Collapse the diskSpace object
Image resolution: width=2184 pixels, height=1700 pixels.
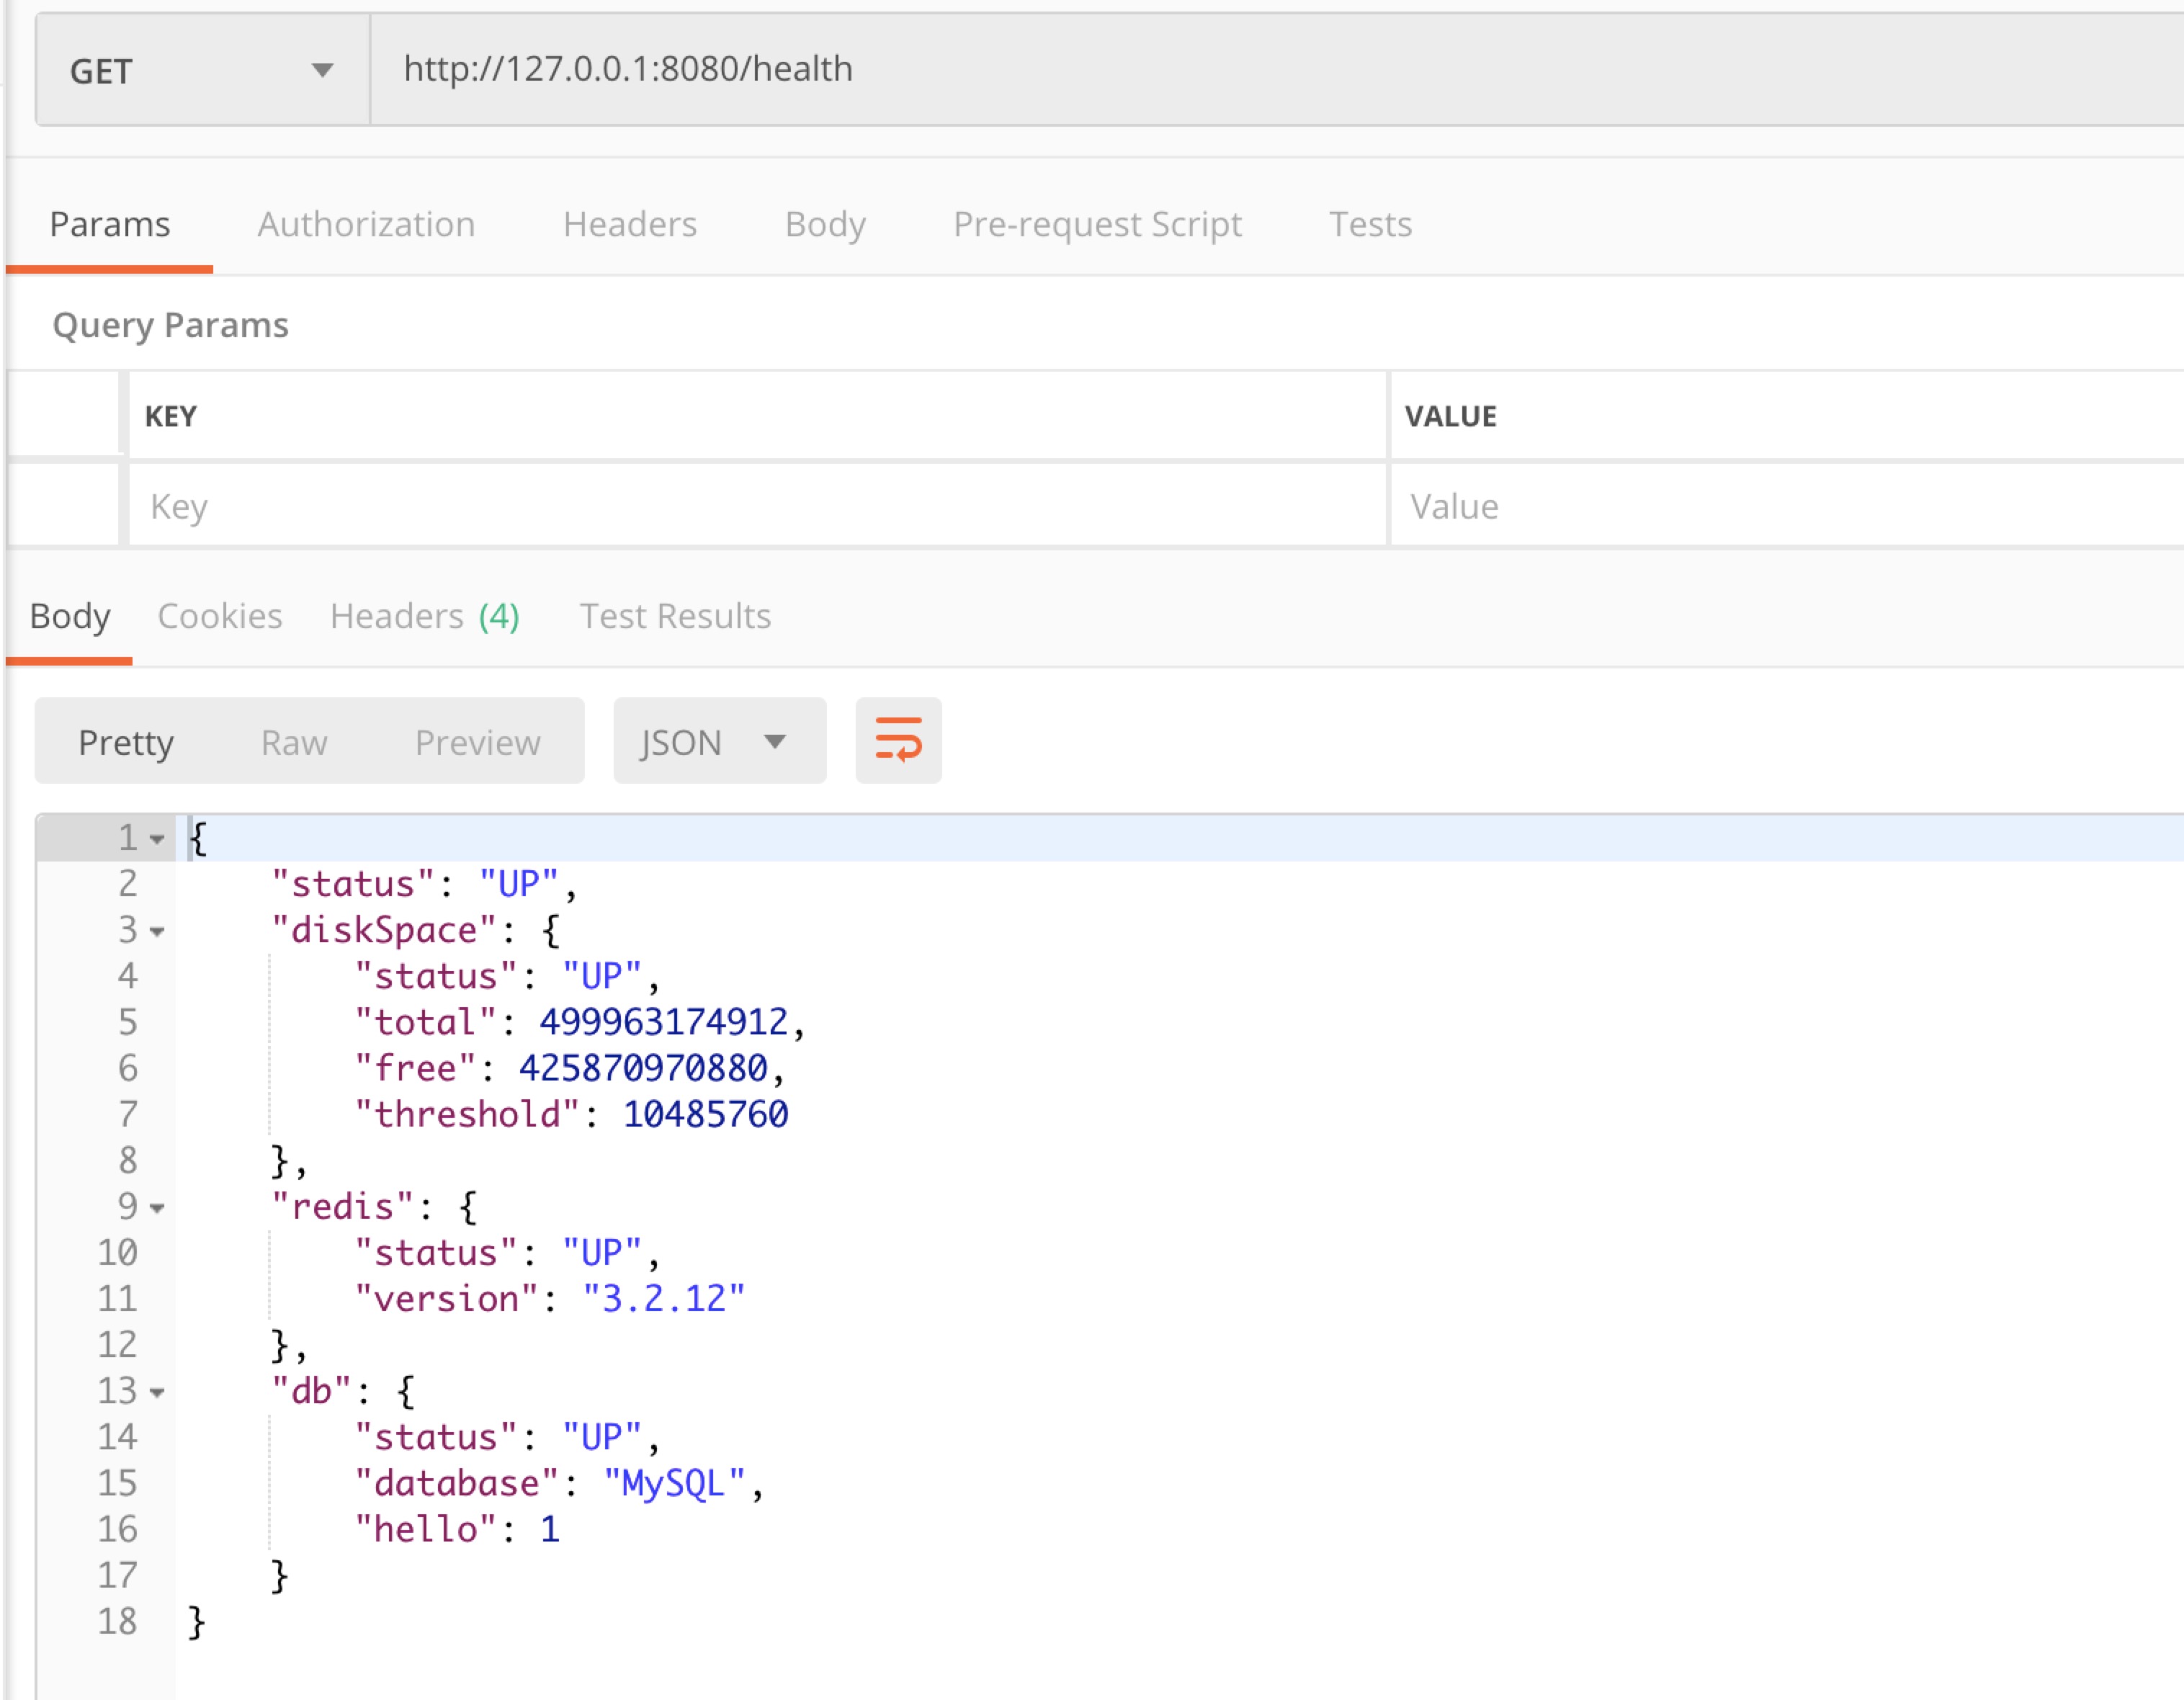[158, 932]
